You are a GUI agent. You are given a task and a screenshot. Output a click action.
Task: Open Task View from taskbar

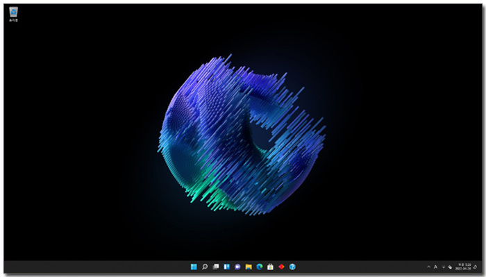(x=216, y=267)
